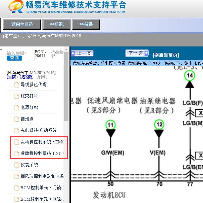Click the sidebar scroll-up arrow
This screenshot has width=203, height=203.
click(x=66, y=50)
